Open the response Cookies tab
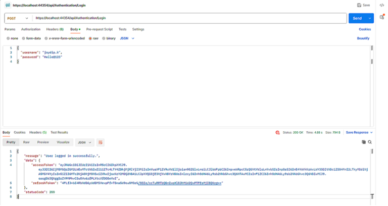This screenshot has width=388, height=206. 20,133
